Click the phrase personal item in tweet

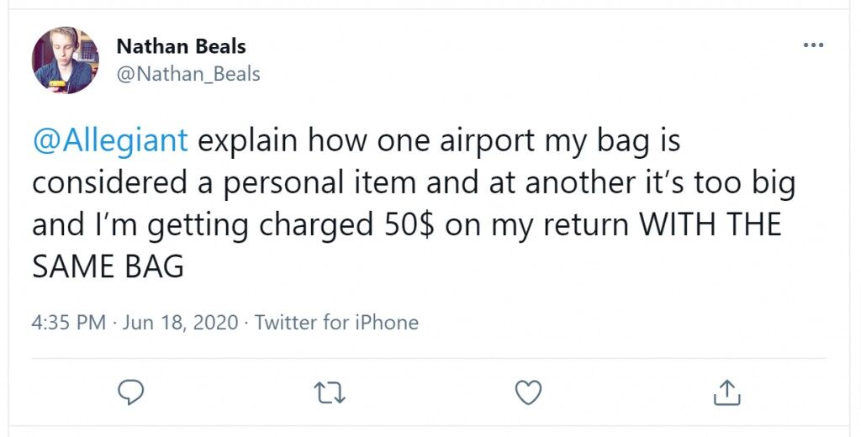click(x=319, y=184)
